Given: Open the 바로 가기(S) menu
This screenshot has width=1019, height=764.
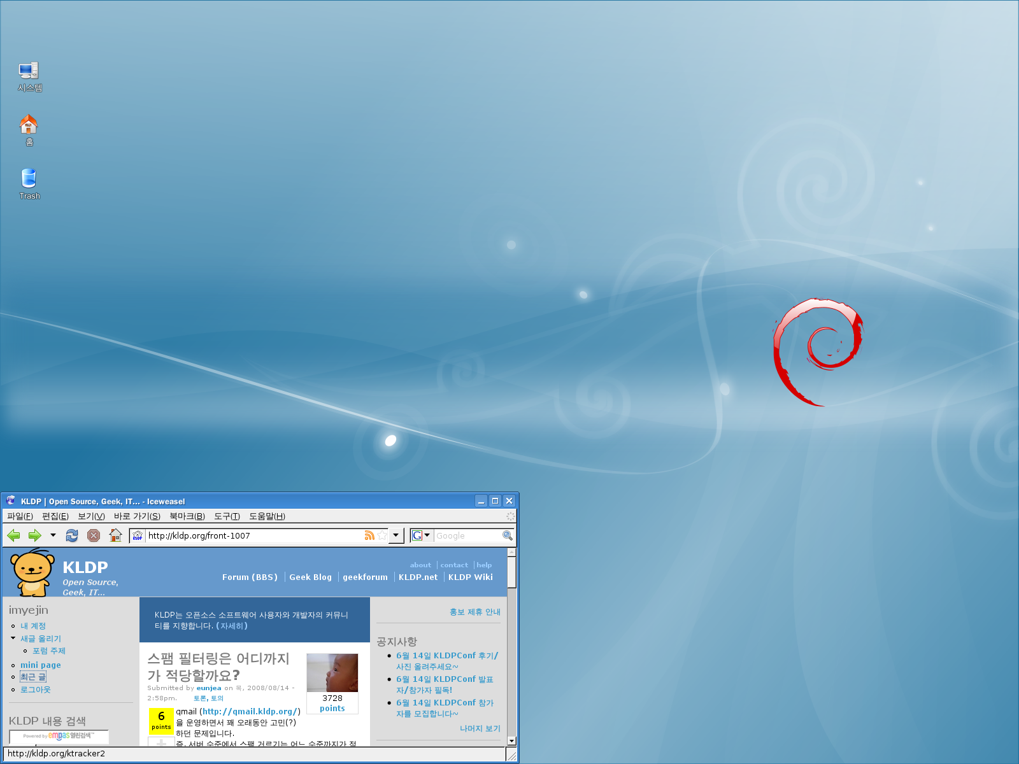Looking at the screenshot, I should pyautogui.click(x=137, y=516).
